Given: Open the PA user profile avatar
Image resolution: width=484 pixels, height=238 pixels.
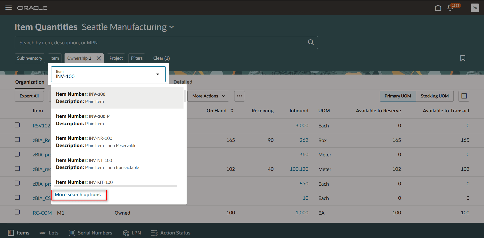Looking at the screenshot, I should pyautogui.click(x=475, y=8).
